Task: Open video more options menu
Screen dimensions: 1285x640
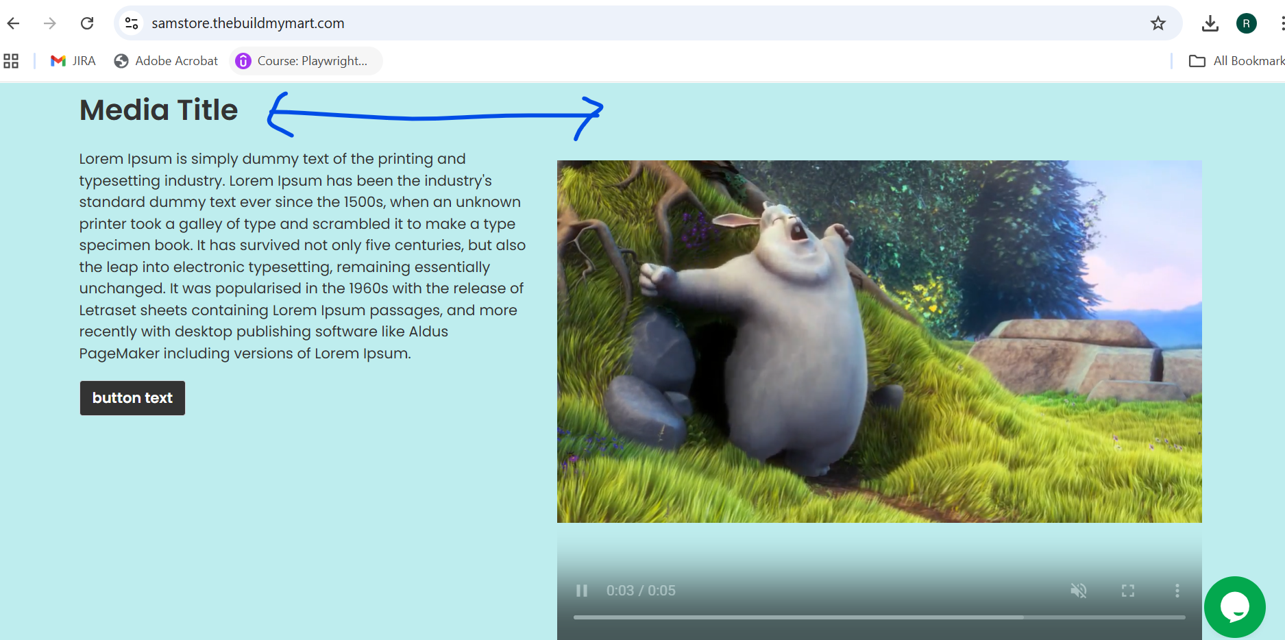Action: pyautogui.click(x=1177, y=591)
